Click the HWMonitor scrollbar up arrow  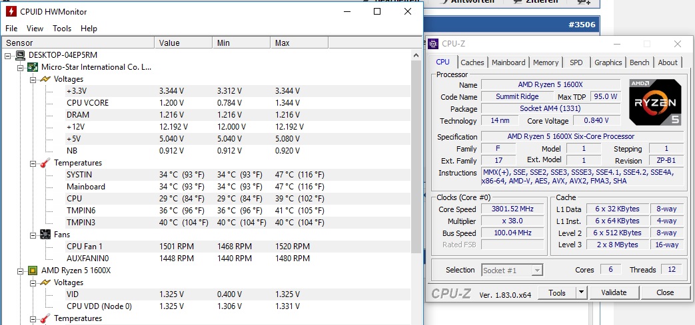tap(416, 55)
